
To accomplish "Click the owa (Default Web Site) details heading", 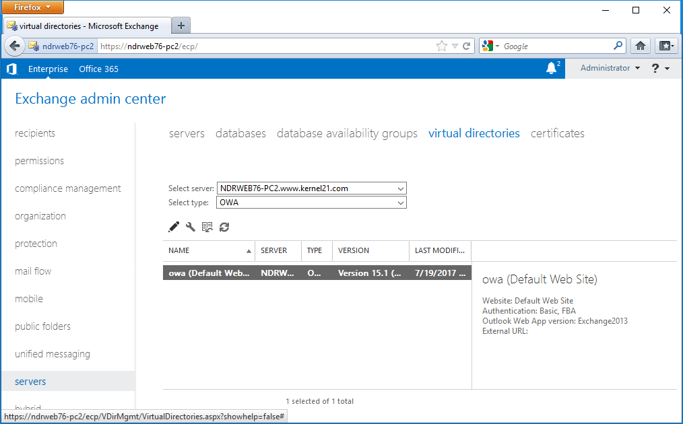I will click(x=540, y=279).
